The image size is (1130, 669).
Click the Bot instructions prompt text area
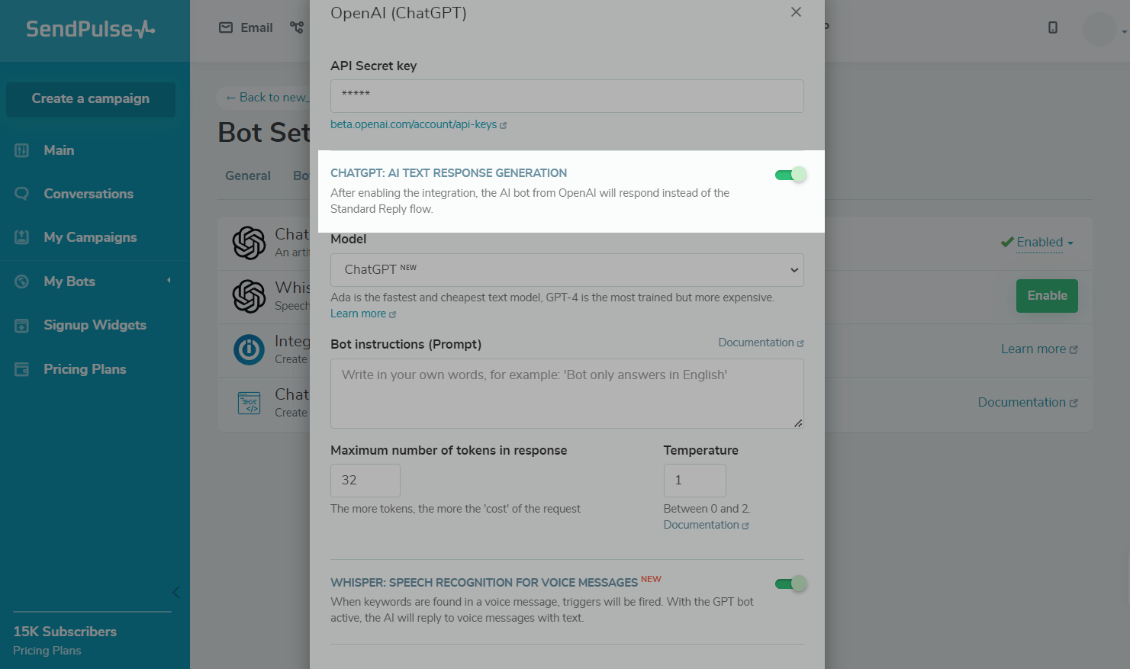(x=567, y=394)
